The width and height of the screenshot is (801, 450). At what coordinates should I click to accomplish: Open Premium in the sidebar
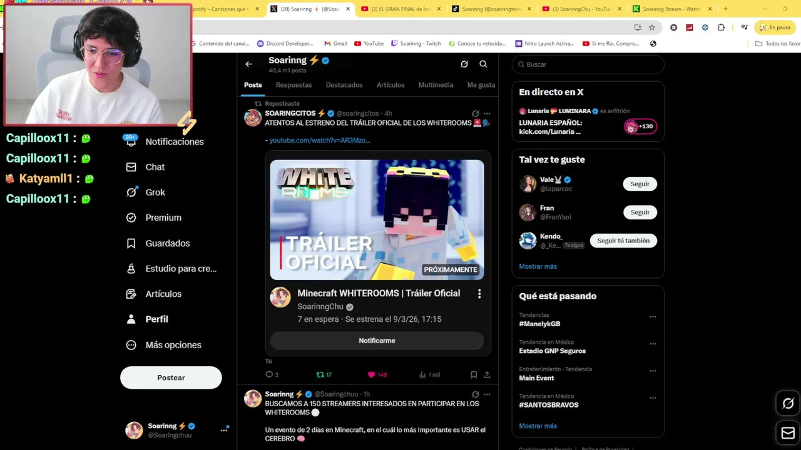coord(154,217)
